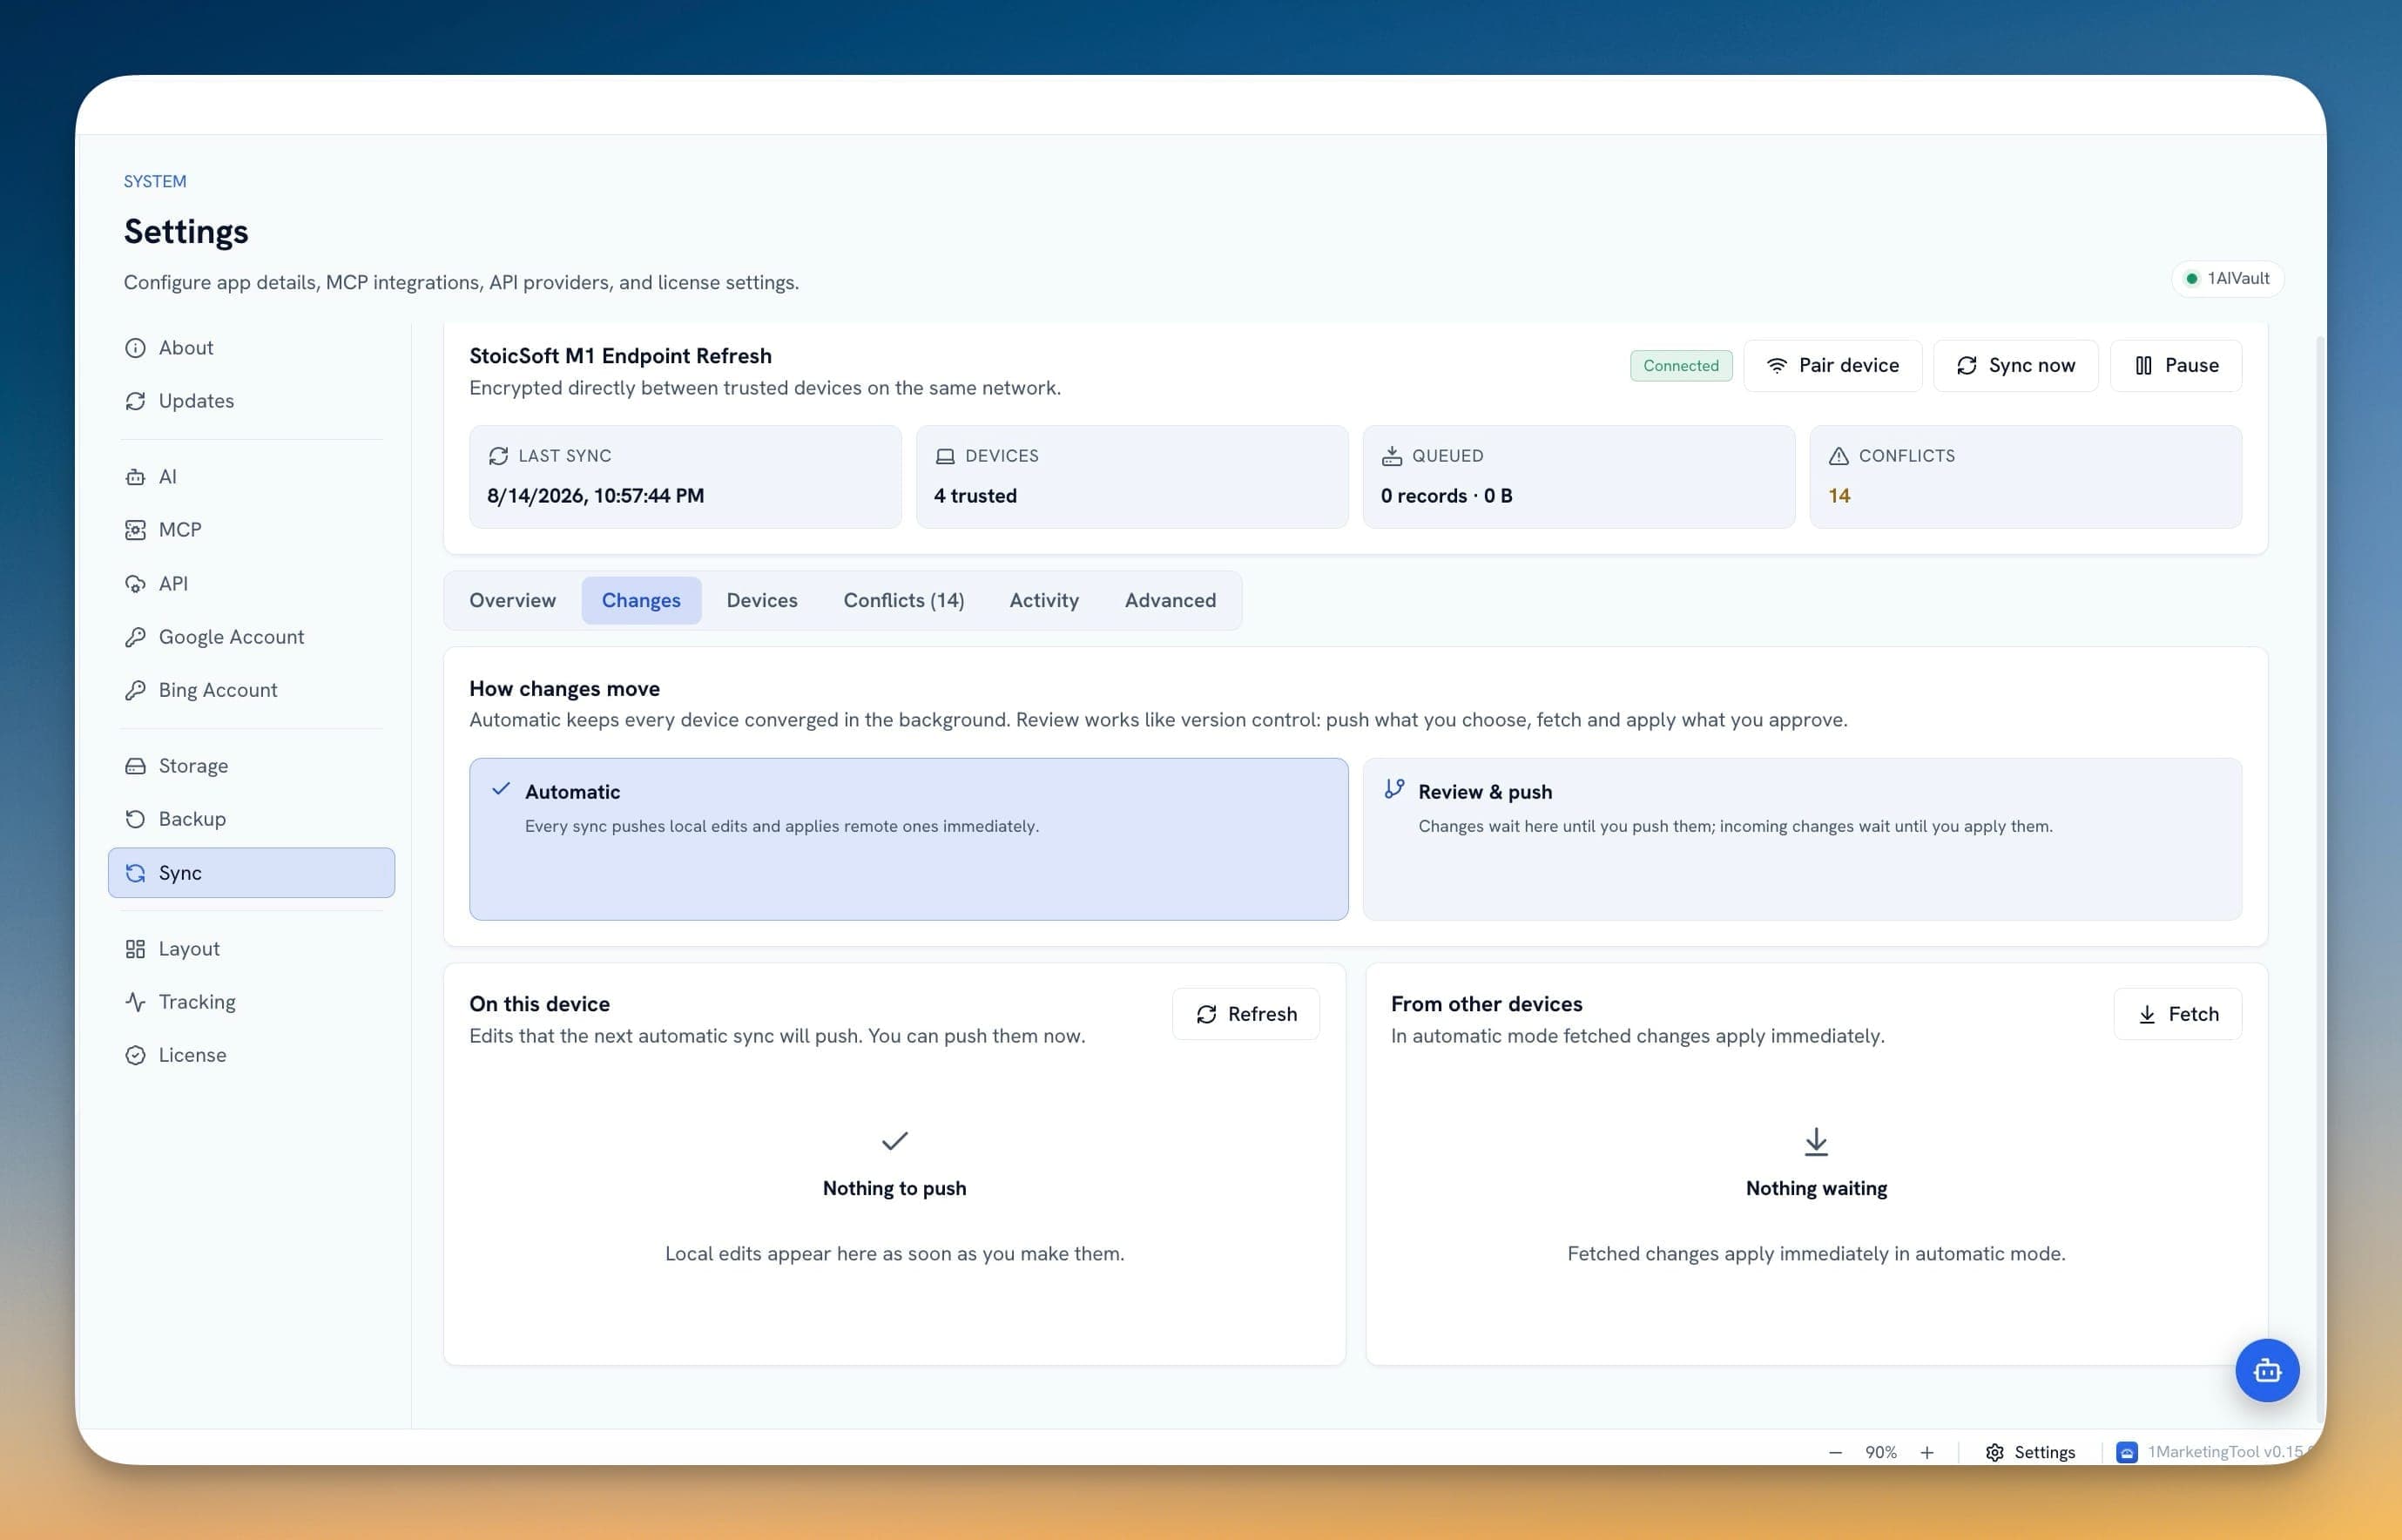Click the Conflicts count 14
2402x1540 pixels.
point(1839,495)
